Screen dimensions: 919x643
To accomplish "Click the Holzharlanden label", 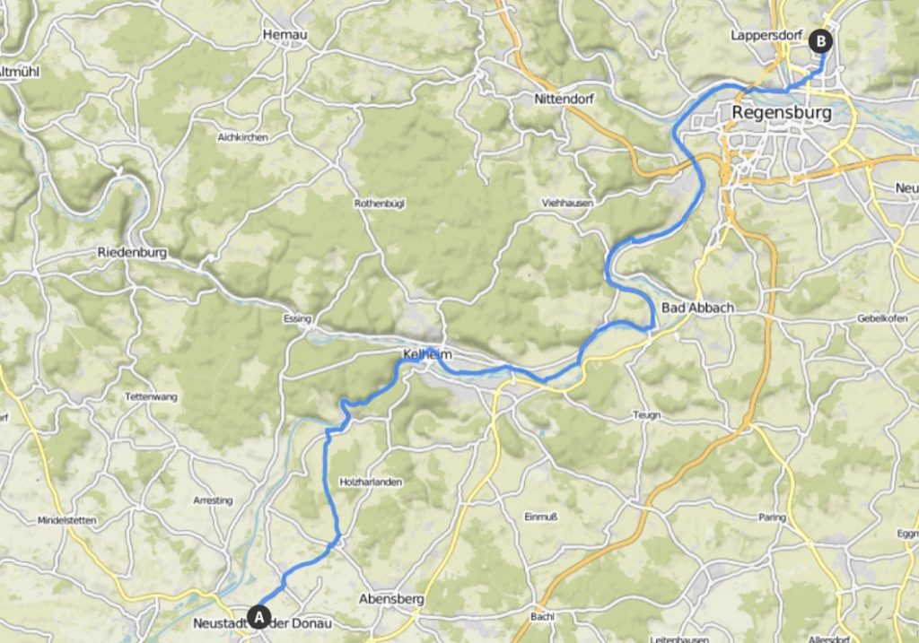I will (371, 482).
